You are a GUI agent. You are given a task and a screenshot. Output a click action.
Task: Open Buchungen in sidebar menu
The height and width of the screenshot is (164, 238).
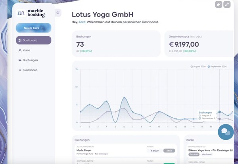(x=30, y=60)
